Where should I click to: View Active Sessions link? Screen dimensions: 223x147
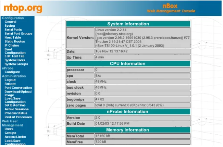point(16,109)
